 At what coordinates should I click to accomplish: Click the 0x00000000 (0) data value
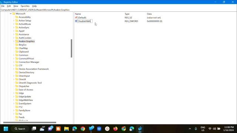pyautogui.click(x=154, y=21)
